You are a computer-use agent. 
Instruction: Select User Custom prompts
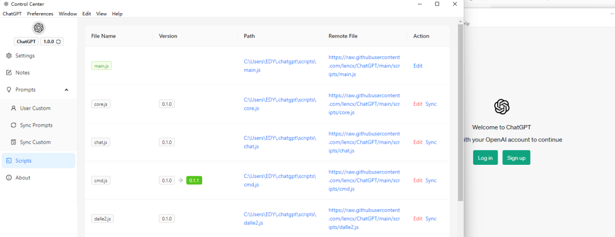pos(39,108)
